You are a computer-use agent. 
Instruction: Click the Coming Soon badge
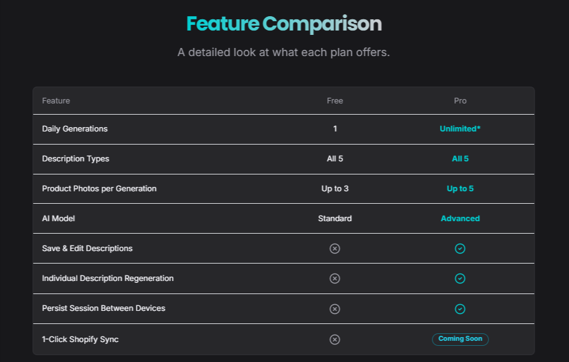coord(460,339)
